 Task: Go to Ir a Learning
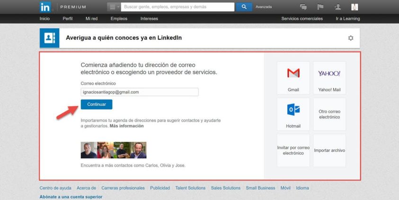point(348,18)
